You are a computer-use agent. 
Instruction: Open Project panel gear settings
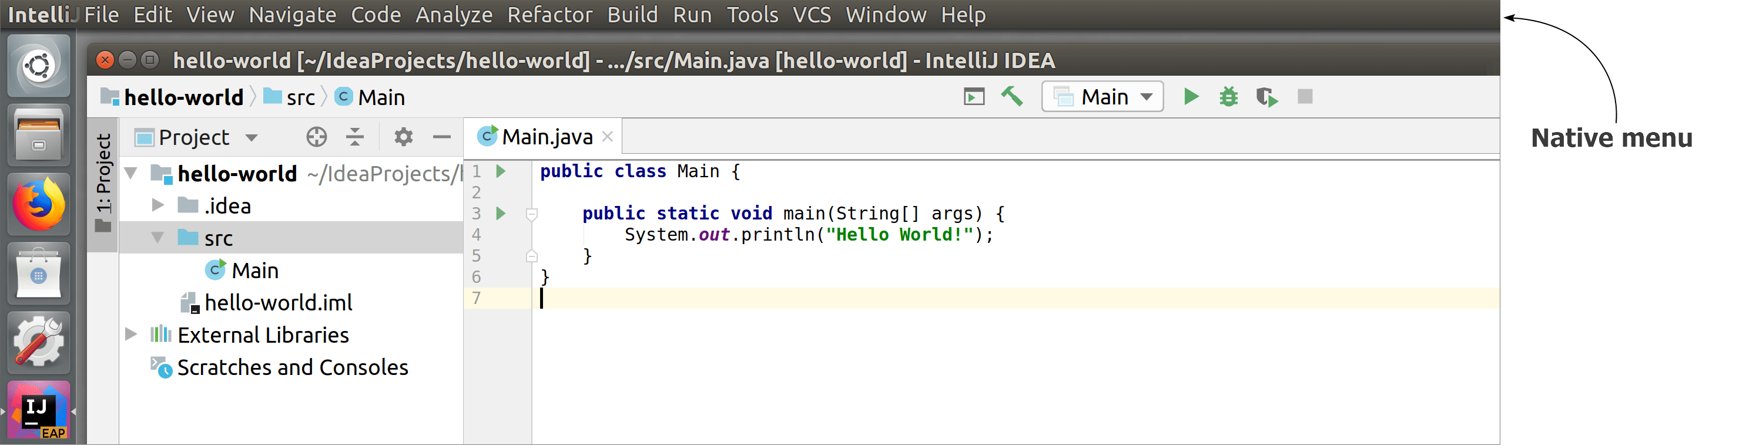(x=404, y=137)
